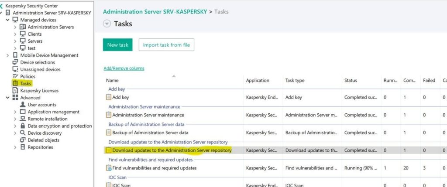This screenshot has height=187, width=447.
Task: Select Administration Server maintenance task row
Action: [x=148, y=115]
